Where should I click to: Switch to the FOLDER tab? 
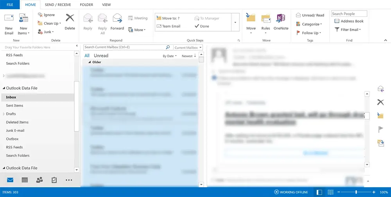[x=86, y=5]
